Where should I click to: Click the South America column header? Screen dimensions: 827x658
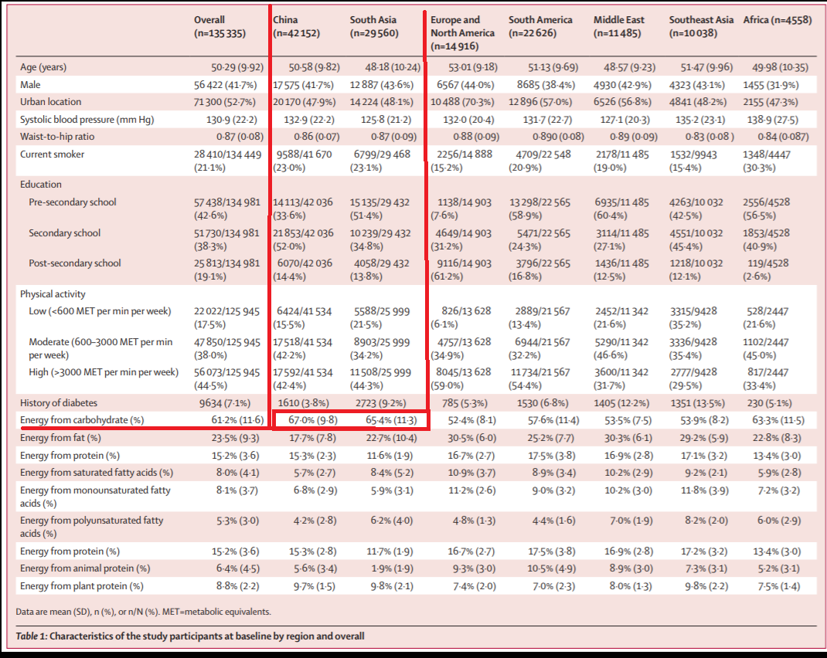[x=540, y=26]
